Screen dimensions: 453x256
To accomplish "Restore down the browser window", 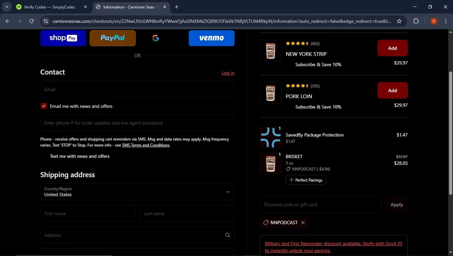I will point(430,7).
